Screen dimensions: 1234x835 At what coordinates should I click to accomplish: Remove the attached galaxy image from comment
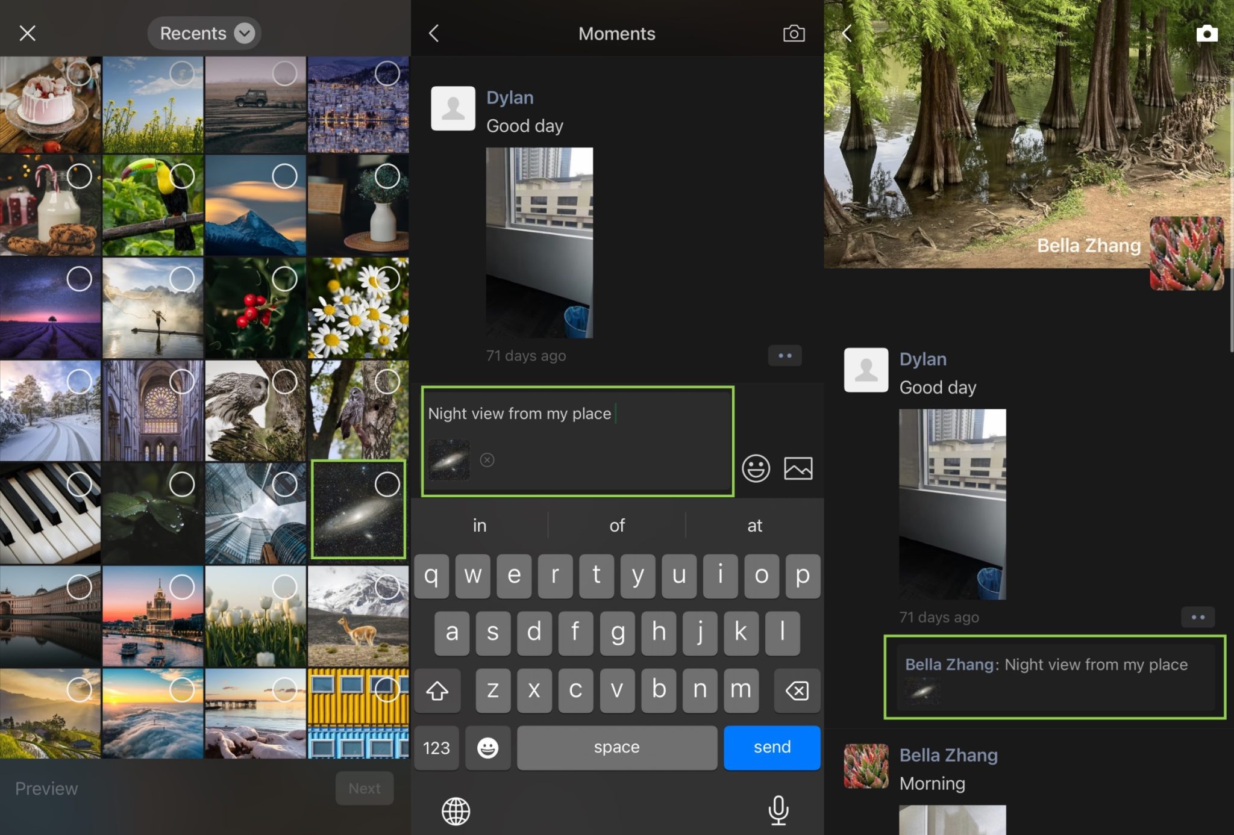(487, 460)
